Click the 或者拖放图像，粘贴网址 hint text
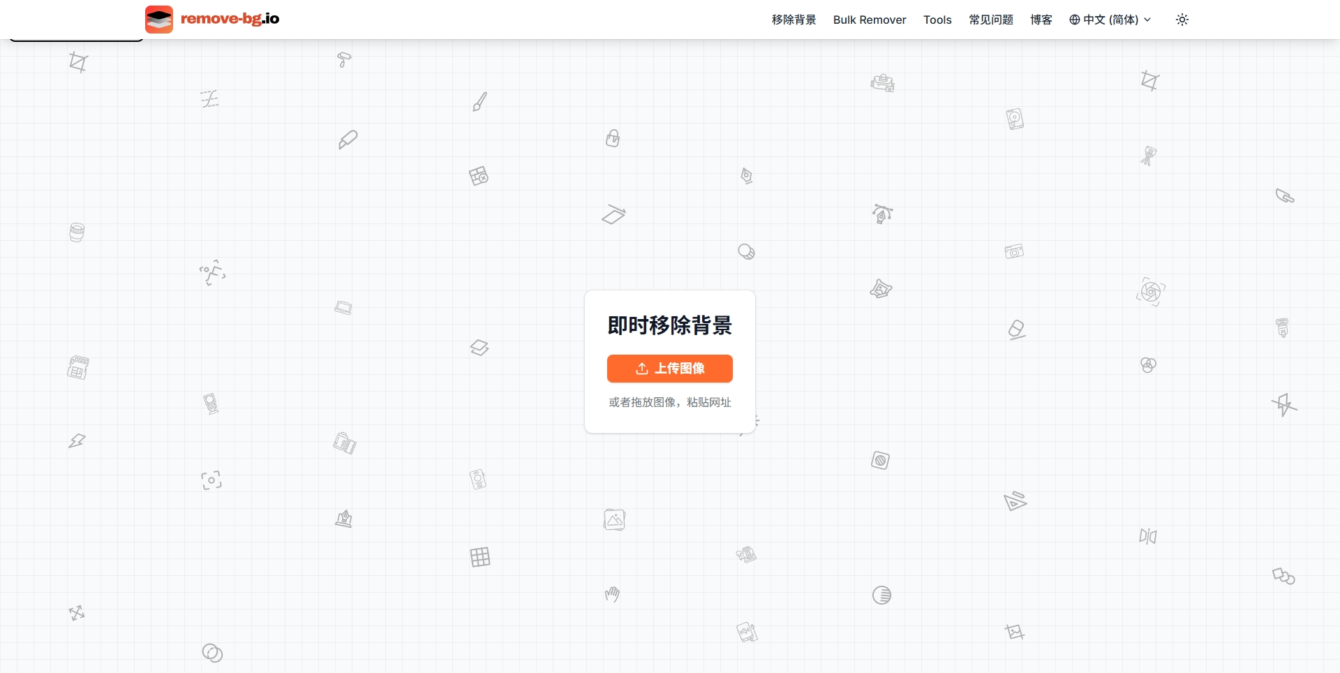The height and width of the screenshot is (673, 1340). 670,402
